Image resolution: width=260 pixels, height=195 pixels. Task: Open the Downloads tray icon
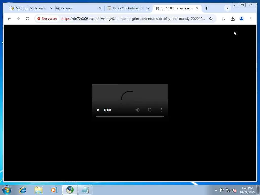[x=233, y=19]
